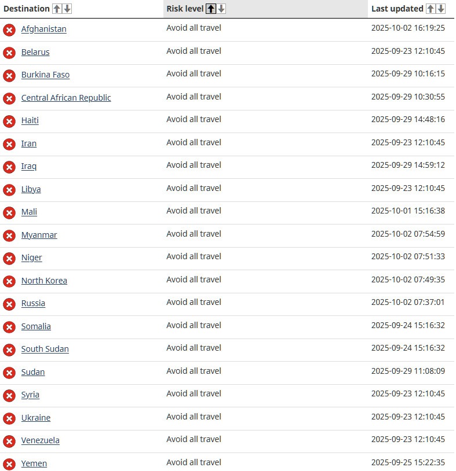Go to Central African Republic page

66,98
